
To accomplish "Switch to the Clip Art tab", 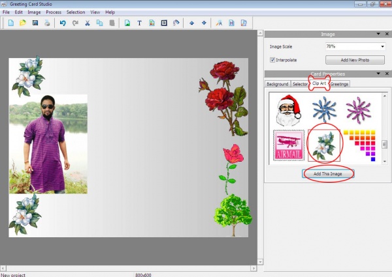I will click(319, 83).
